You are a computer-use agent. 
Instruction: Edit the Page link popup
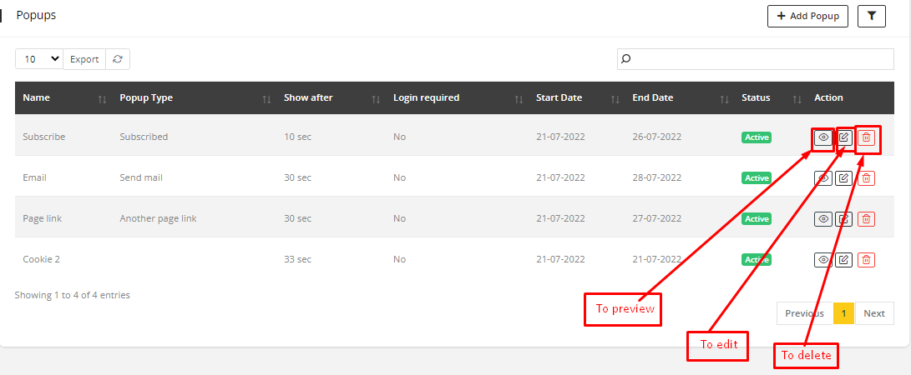point(844,218)
